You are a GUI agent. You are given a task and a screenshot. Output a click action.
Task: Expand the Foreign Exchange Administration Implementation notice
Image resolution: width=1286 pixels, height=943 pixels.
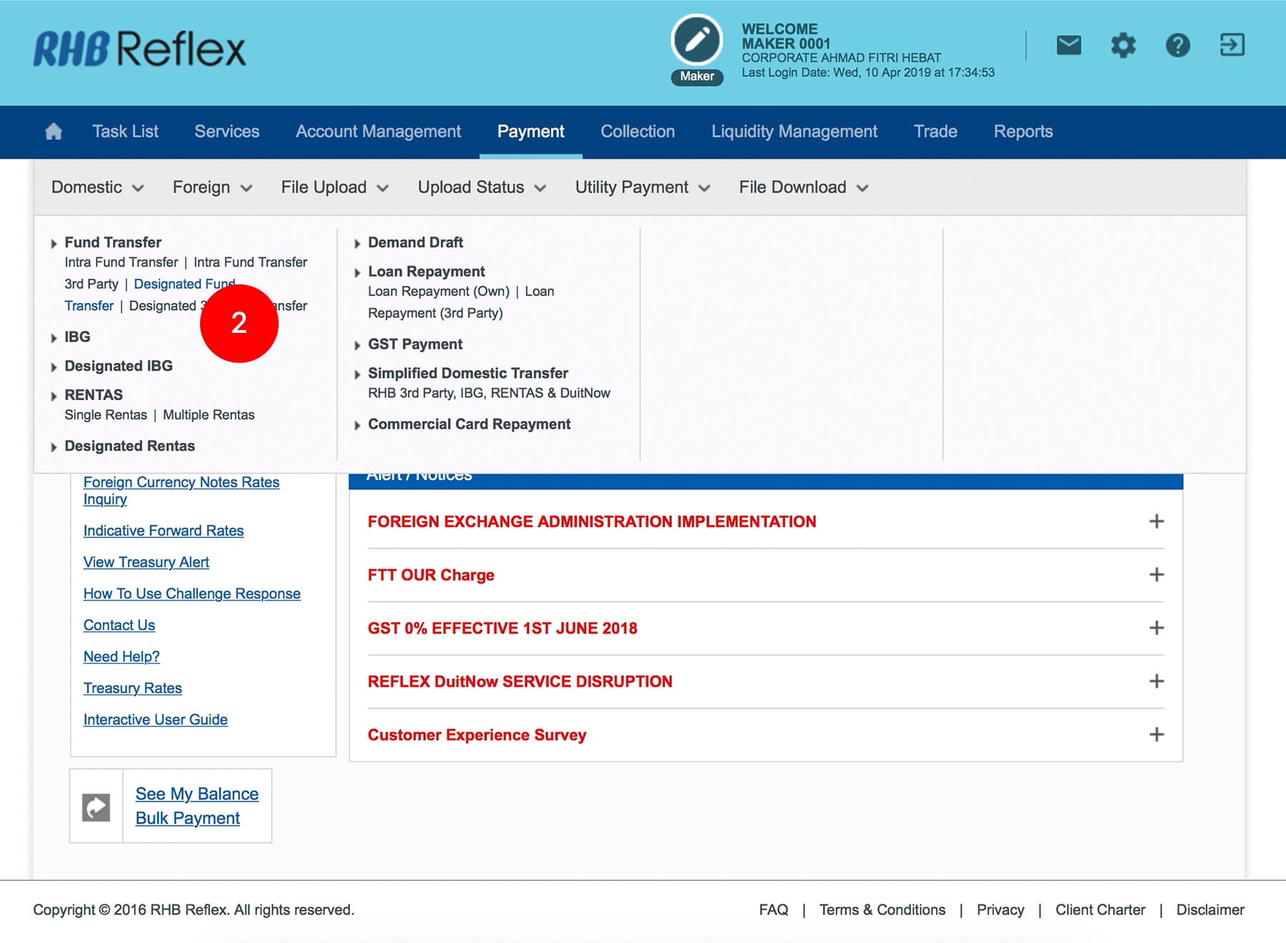click(x=1156, y=522)
